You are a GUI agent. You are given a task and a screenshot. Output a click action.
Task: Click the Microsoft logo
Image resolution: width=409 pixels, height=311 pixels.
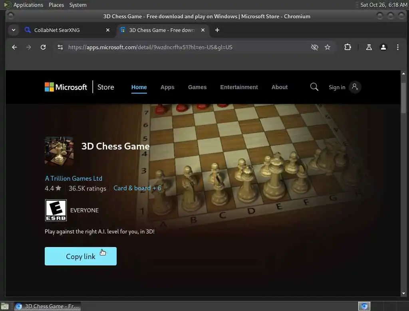point(66,87)
